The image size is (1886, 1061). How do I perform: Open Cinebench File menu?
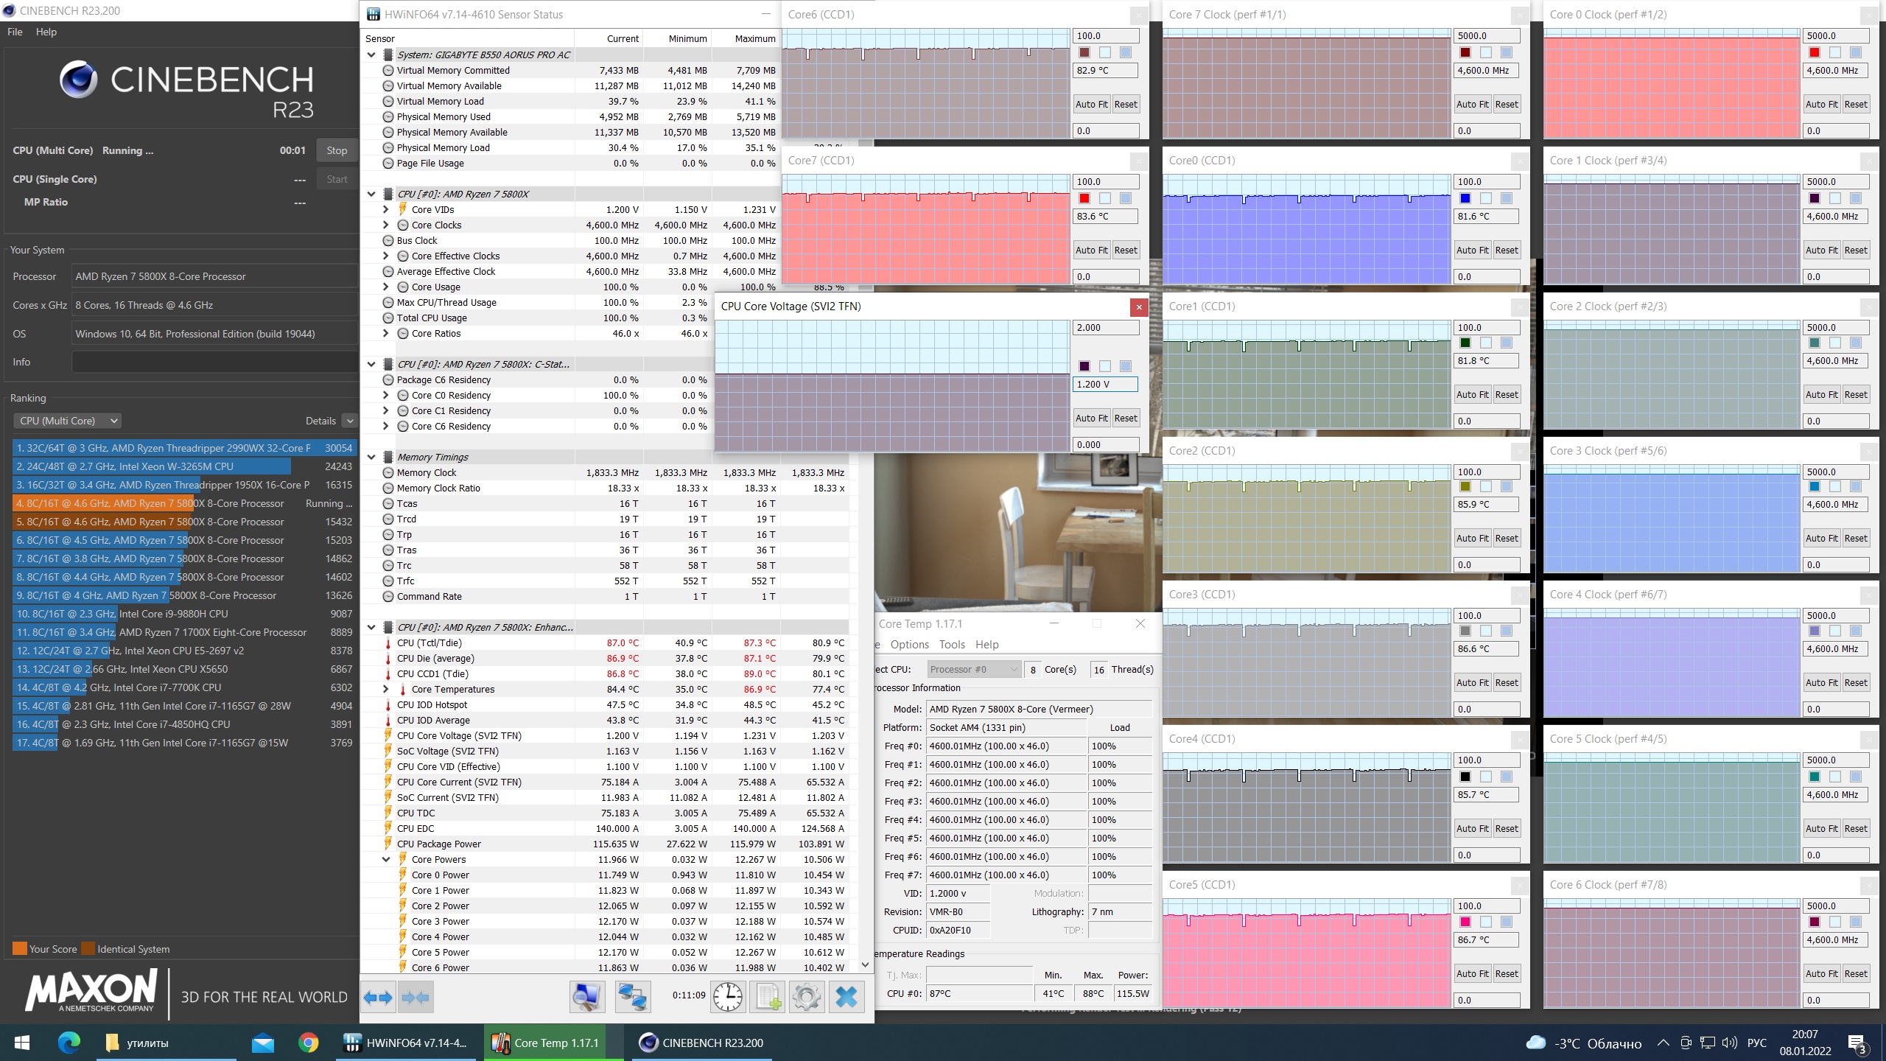tap(15, 32)
